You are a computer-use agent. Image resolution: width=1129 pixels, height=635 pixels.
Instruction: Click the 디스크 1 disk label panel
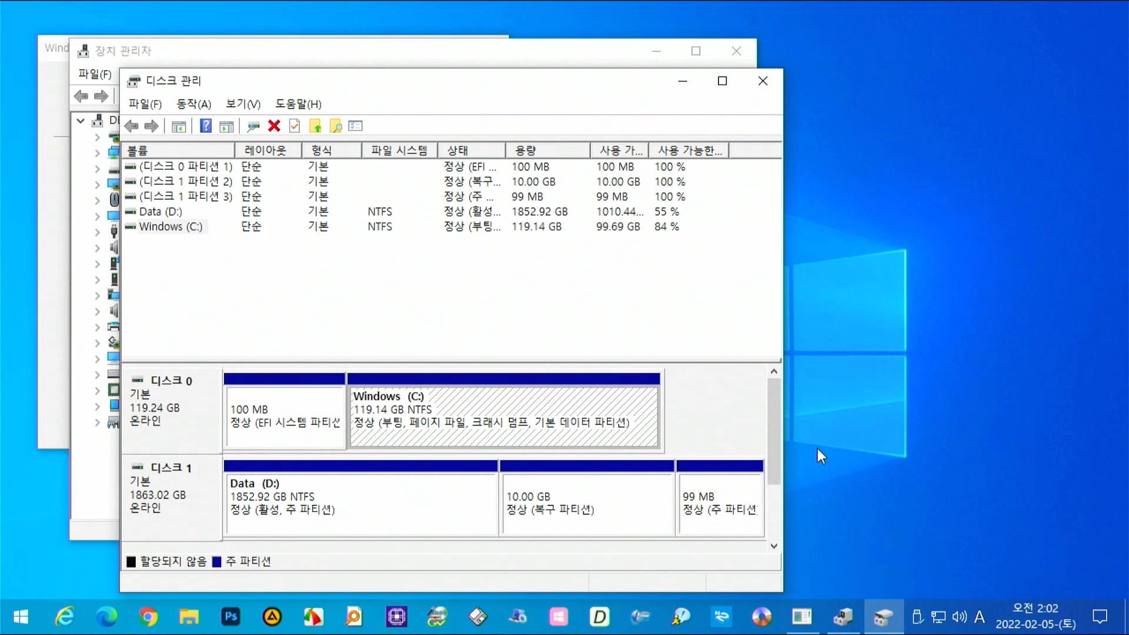point(172,497)
